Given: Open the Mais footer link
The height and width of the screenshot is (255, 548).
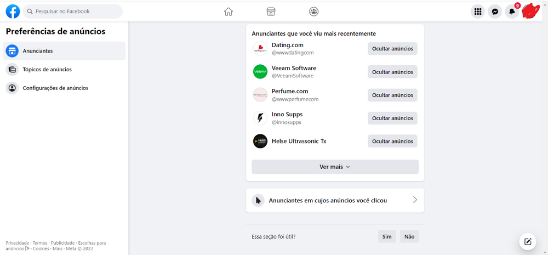Looking at the screenshot, I should point(58,249).
